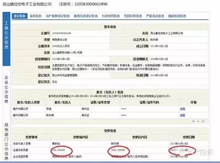The width and height of the screenshot is (220, 163).
Task: Click the 2000.000000 new capital value
Action: click(118, 150)
